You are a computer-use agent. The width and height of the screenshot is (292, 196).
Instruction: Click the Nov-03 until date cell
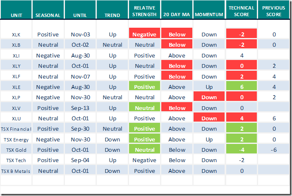click(x=80, y=34)
